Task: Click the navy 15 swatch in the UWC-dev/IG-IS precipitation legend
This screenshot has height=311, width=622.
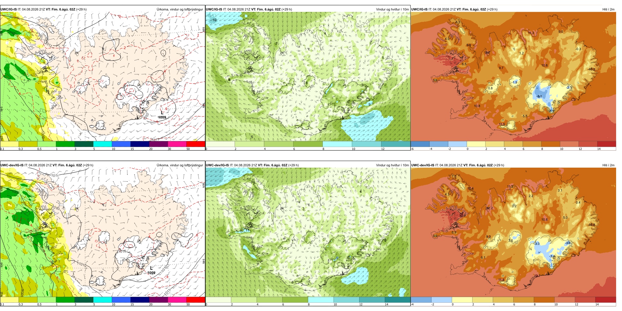Action: [x=139, y=300]
